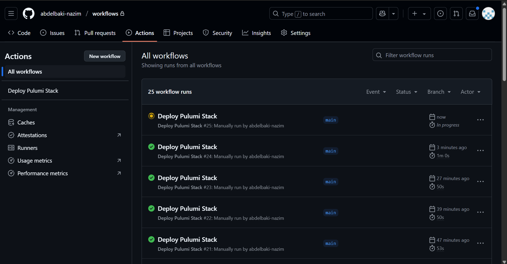Viewport: 507px width, 264px height.
Task: Open the workflows repository link
Action: [105, 14]
